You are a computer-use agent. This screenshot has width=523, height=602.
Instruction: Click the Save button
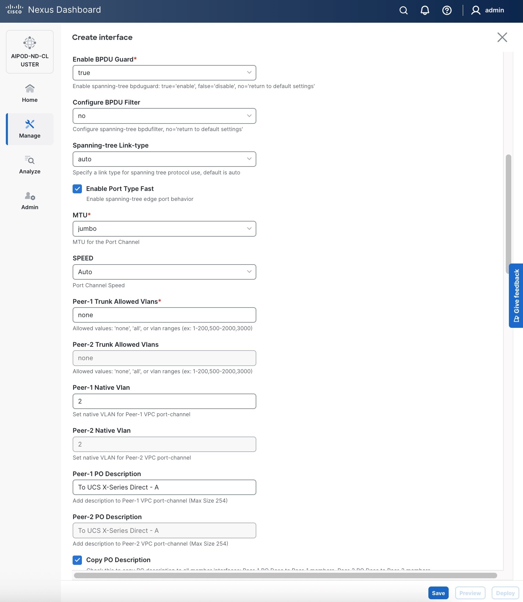tap(438, 593)
